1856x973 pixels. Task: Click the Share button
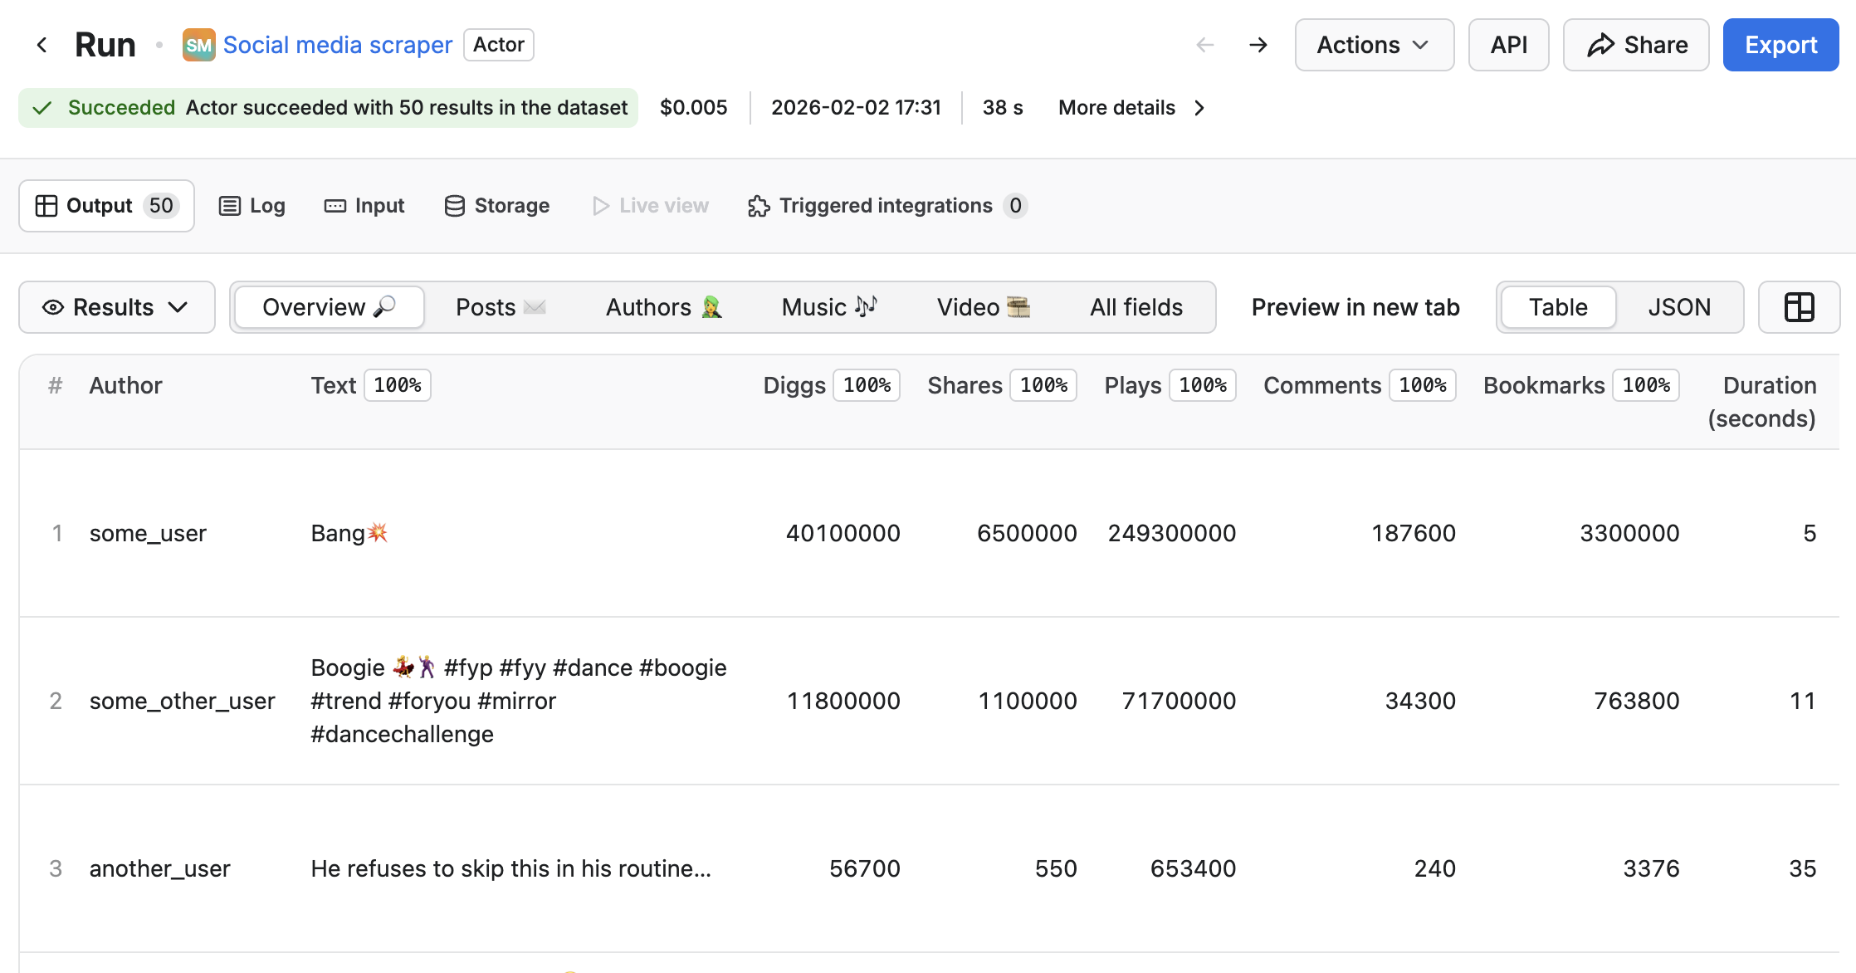[1635, 45]
